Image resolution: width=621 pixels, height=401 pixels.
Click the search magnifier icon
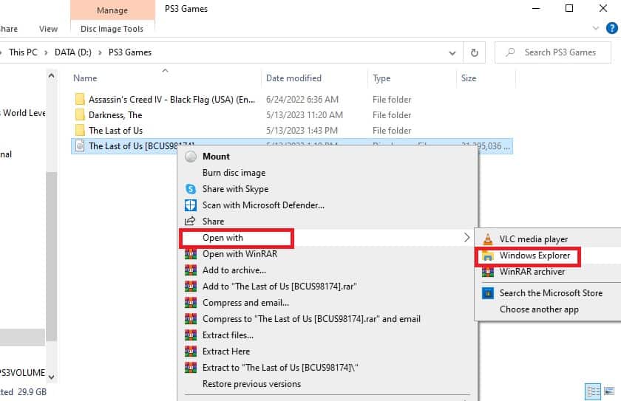tap(511, 52)
